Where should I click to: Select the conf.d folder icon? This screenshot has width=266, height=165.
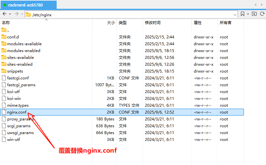pyautogui.click(x=4, y=37)
